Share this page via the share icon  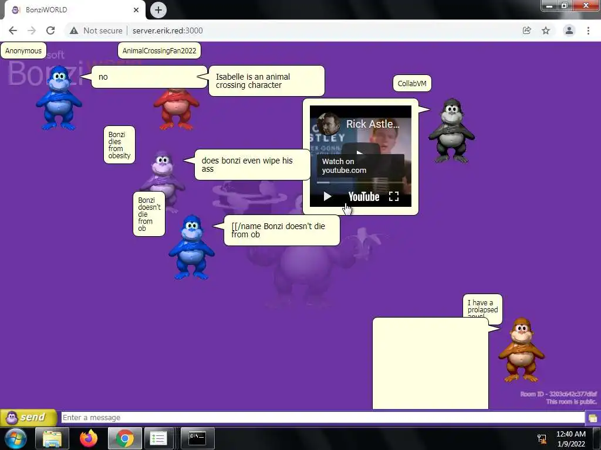(x=527, y=30)
